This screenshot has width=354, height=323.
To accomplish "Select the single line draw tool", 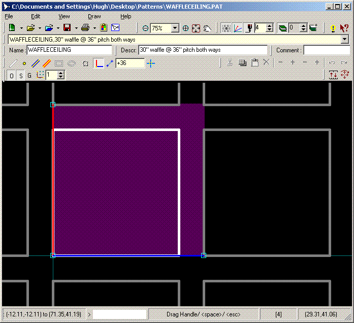I will point(13,63).
